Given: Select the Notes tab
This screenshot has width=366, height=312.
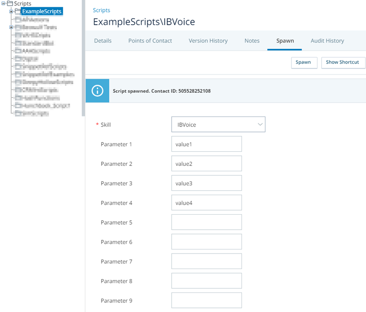Looking at the screenshot, I should click(x=252, y=41).
